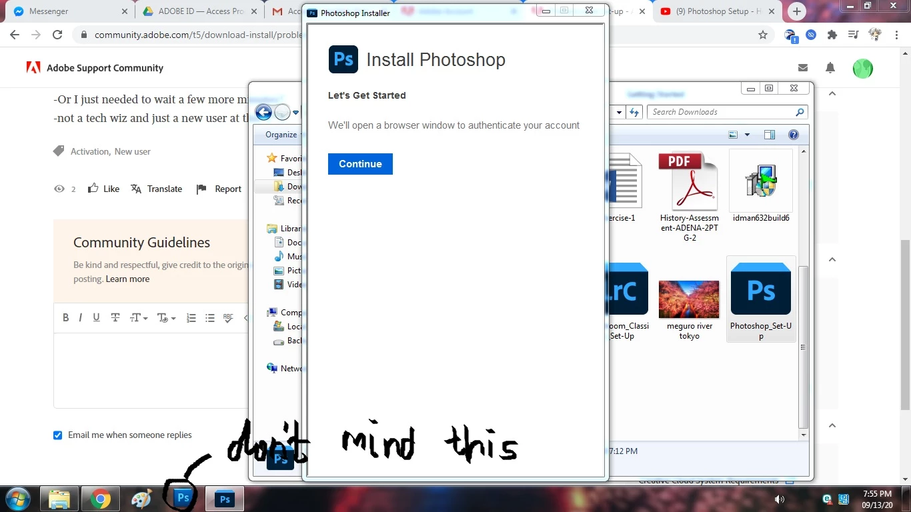
Task: Open the system tray volume icon
Action: coord(779,499)
